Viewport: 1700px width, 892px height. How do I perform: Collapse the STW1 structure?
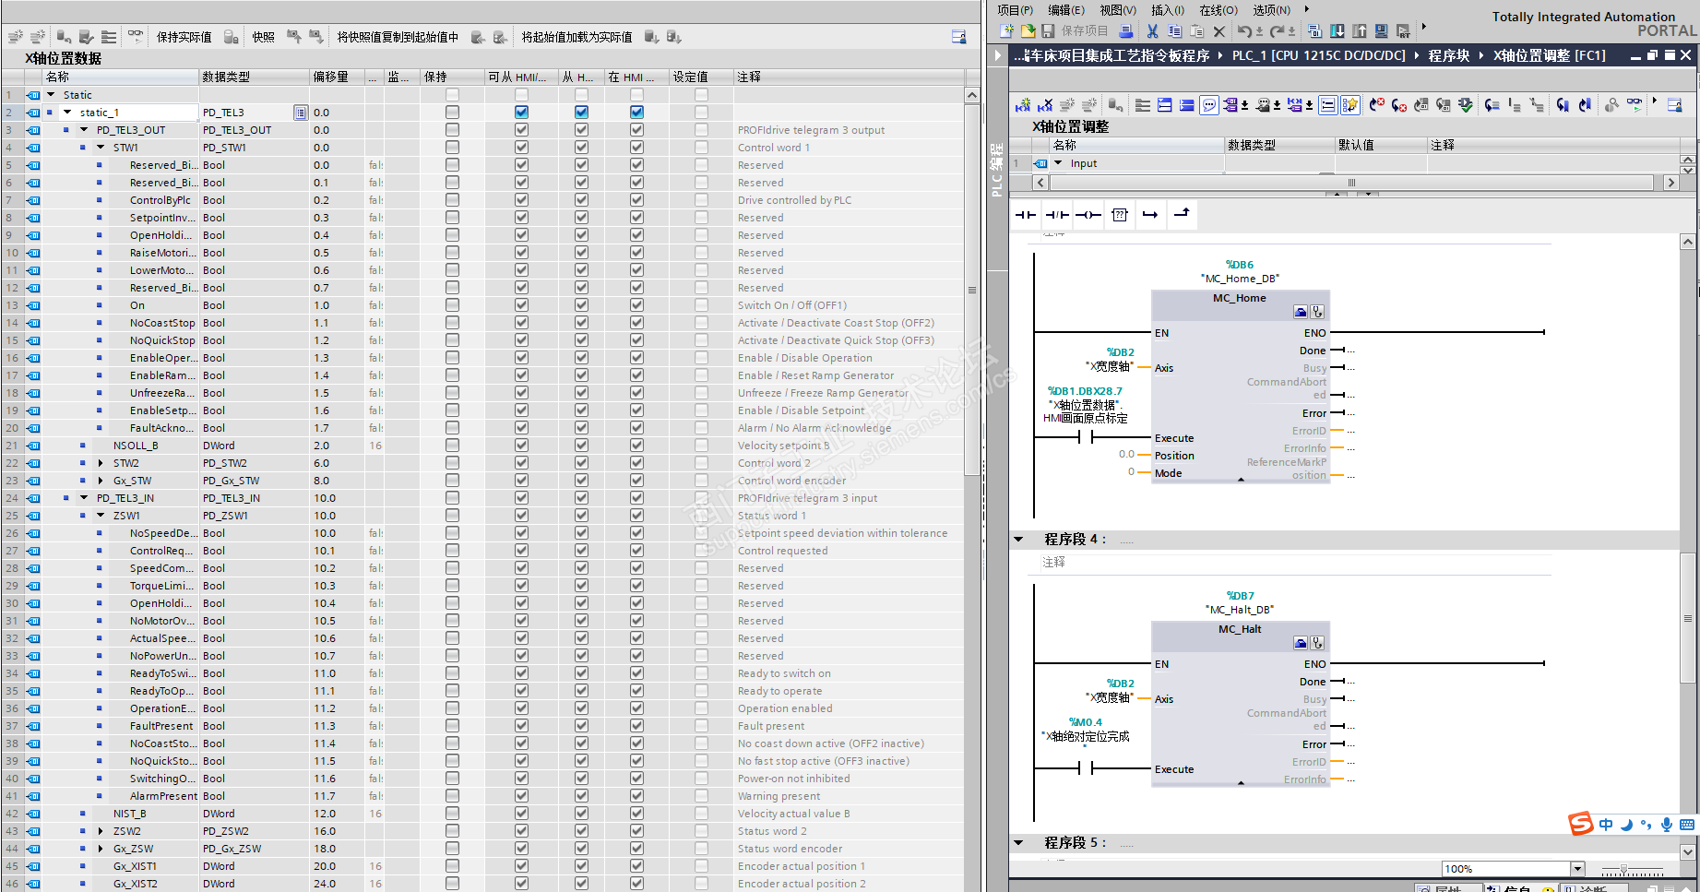pyautogui.click(x=101, y=148)
